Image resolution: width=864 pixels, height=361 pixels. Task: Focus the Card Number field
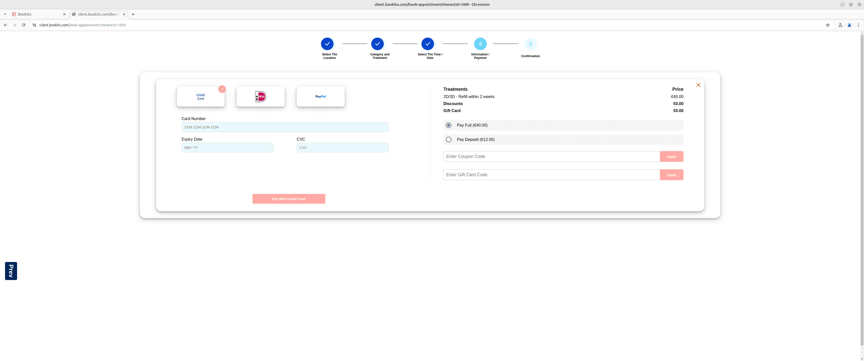coord(285,127)
